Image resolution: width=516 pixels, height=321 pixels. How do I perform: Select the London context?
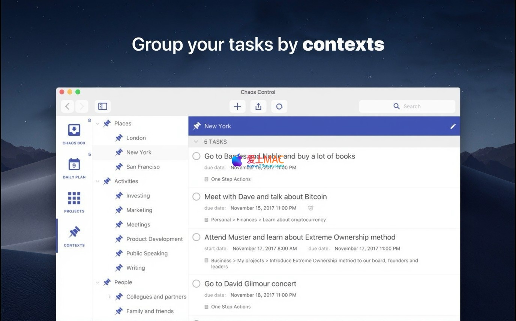pyautogui.click(x=136, y=138)
